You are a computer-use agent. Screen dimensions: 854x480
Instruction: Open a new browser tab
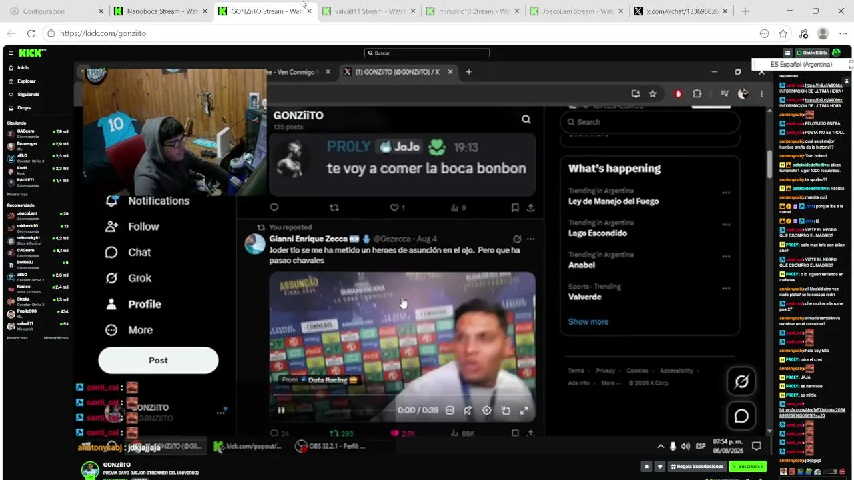click(745, 11)
